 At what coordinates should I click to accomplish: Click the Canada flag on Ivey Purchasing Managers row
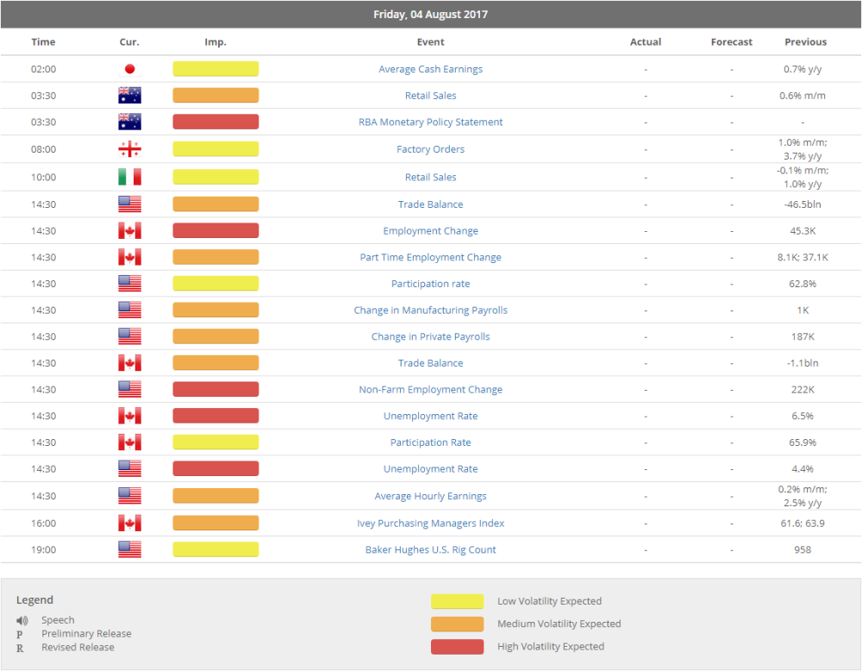(129, 523)
